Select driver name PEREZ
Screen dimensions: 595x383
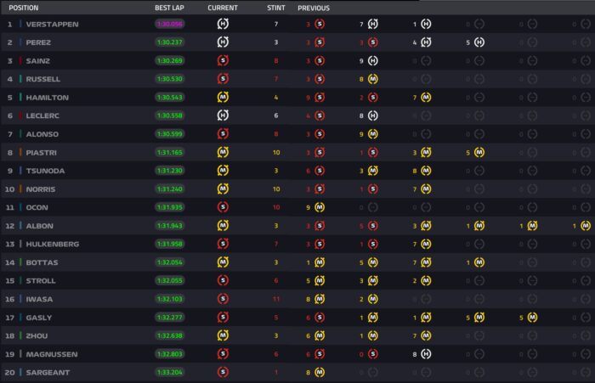coord(38,42)
